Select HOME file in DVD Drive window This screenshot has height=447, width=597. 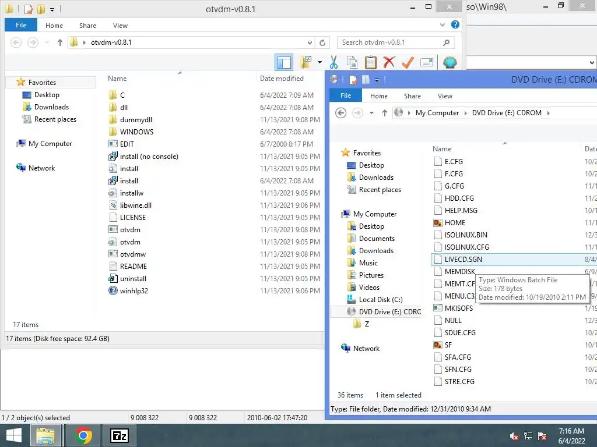tap(455, 223)
